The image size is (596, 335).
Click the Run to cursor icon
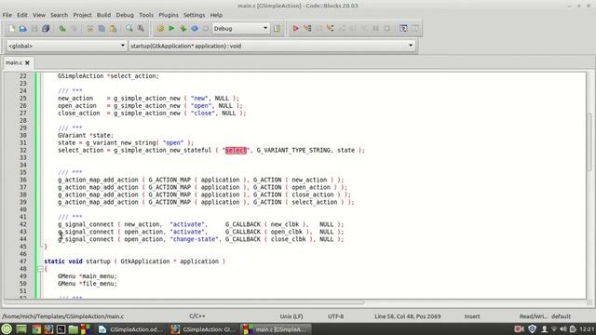coord(307,29)
